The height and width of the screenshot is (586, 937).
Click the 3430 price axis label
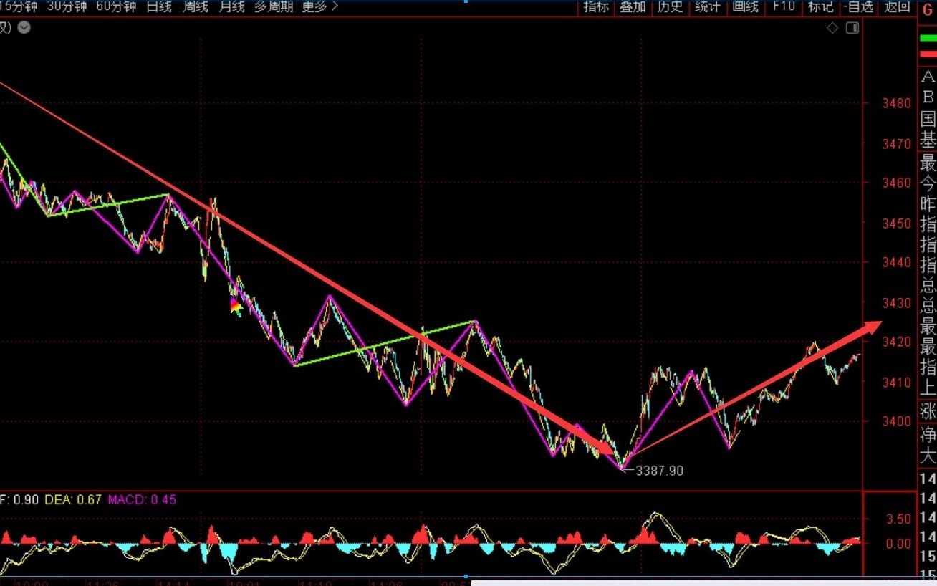coord(897,302)
